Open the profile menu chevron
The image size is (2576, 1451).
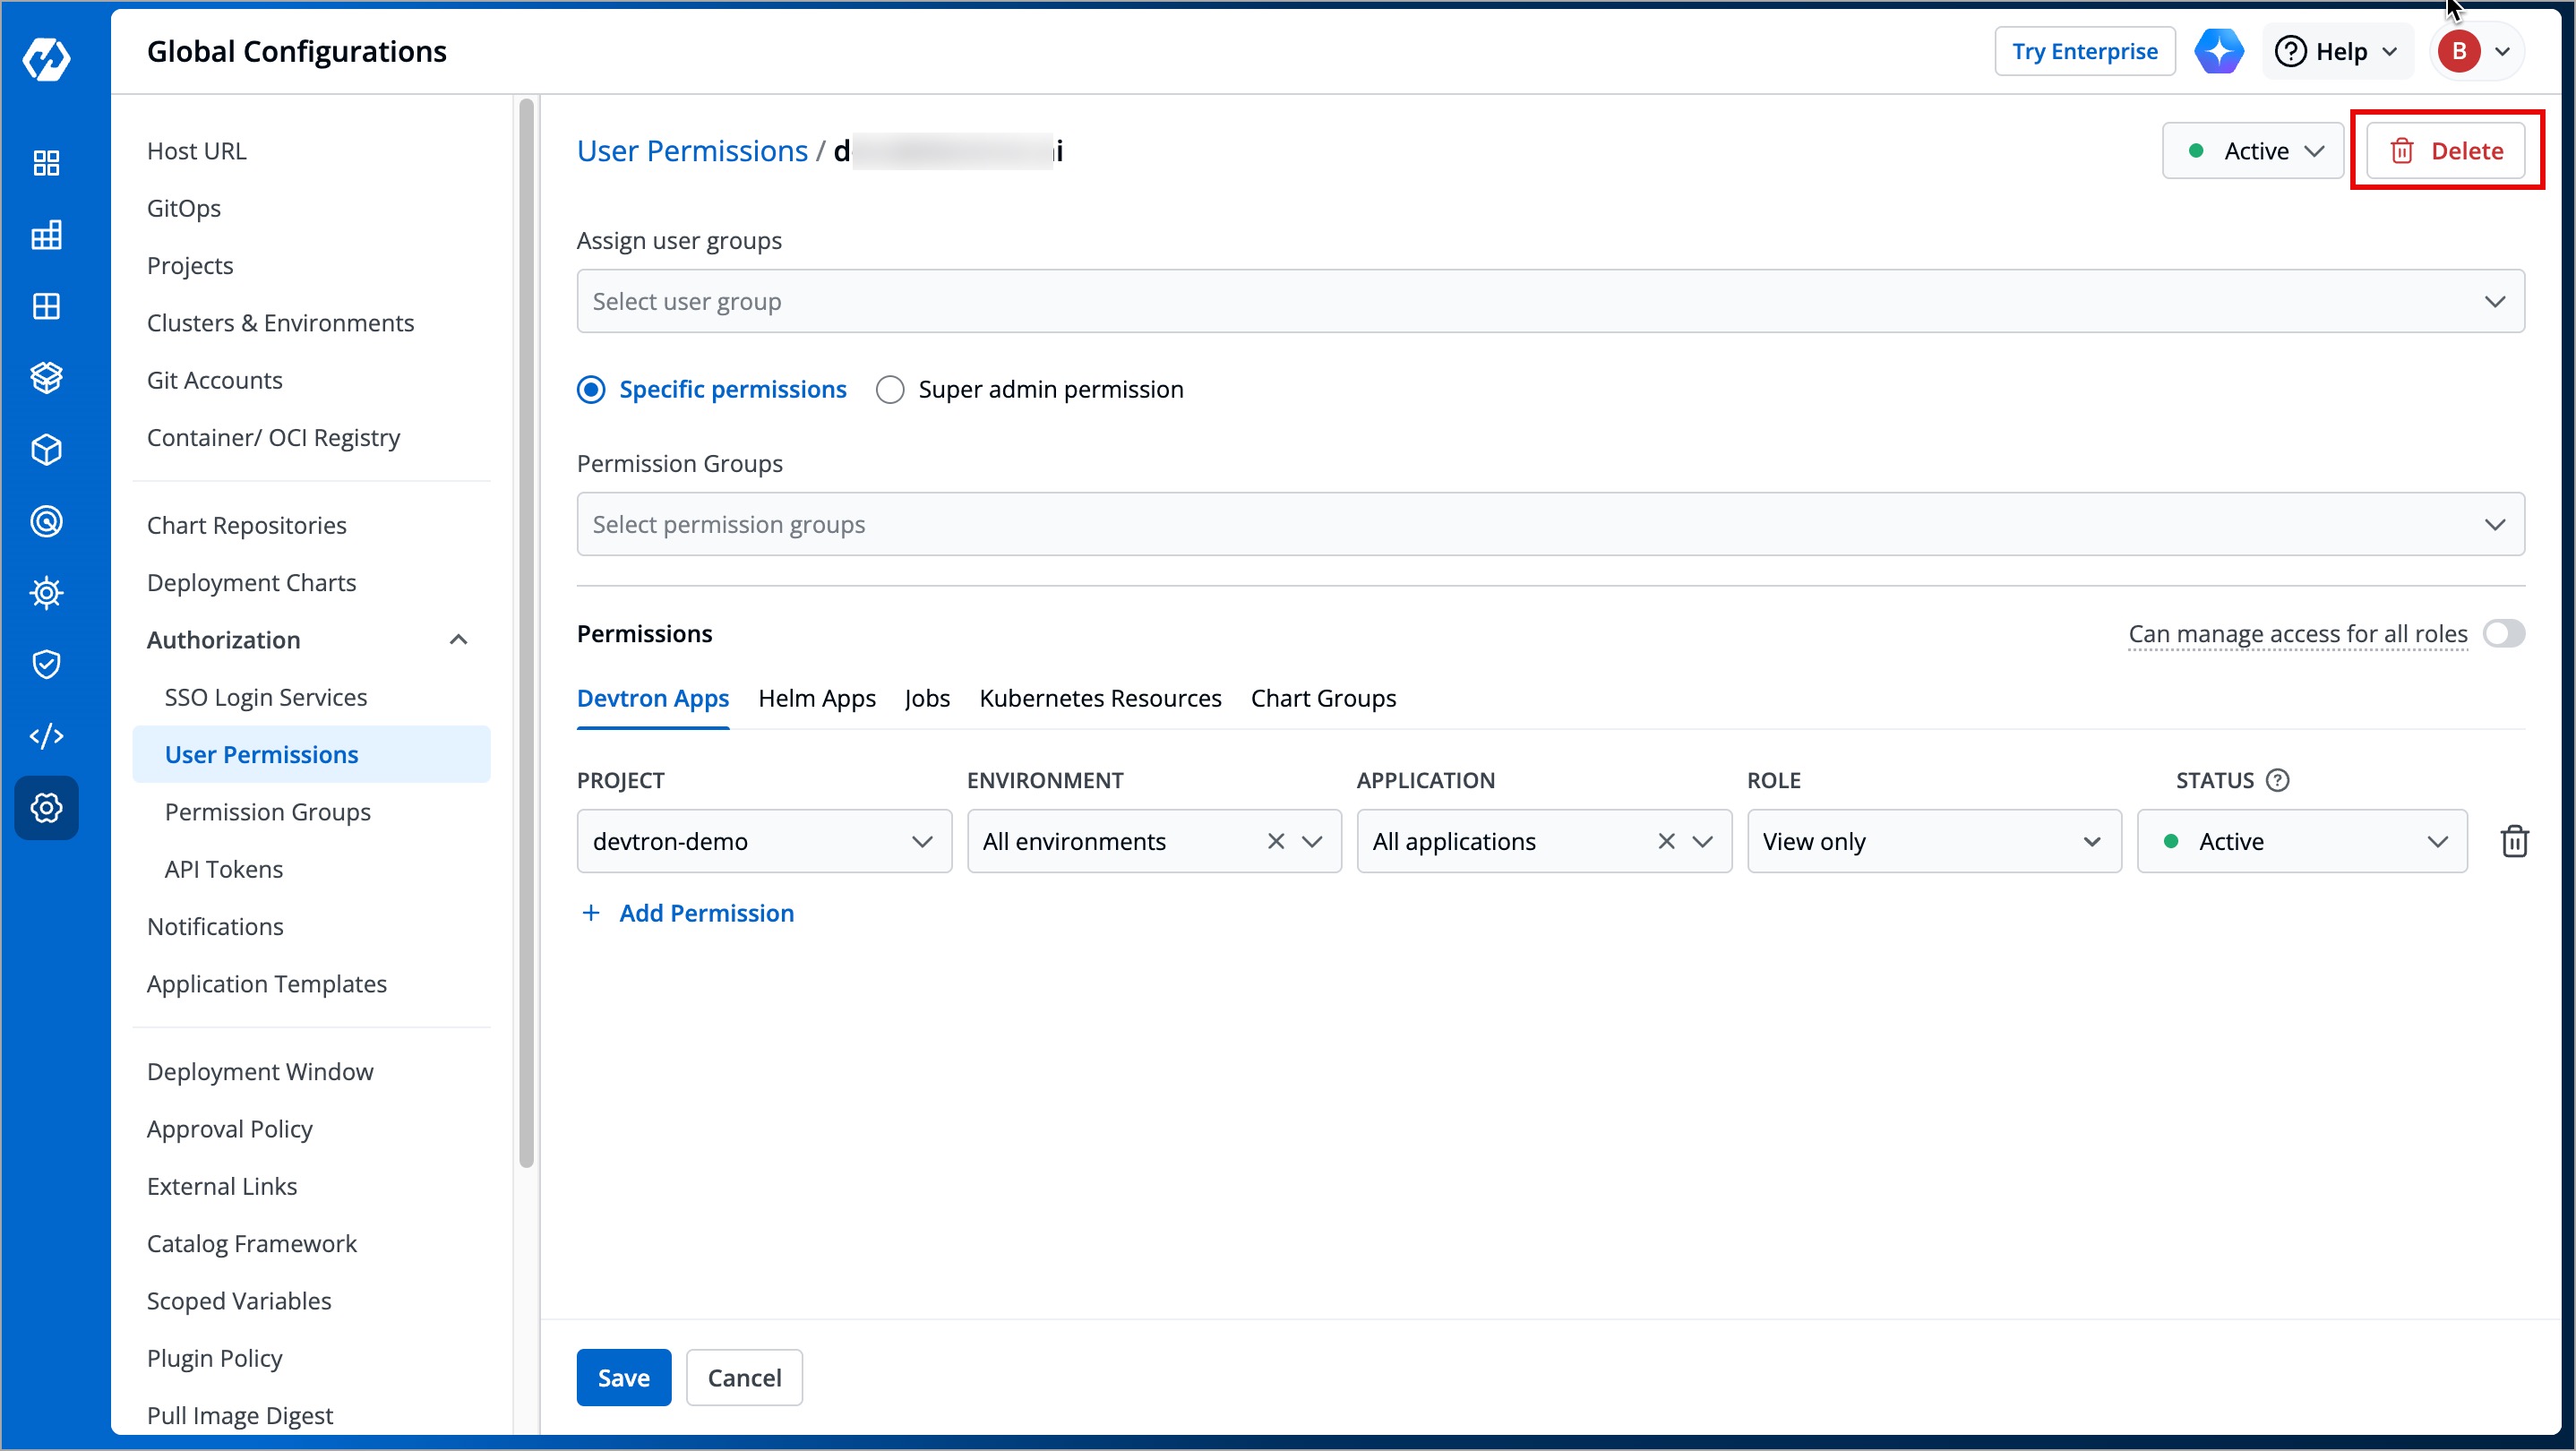point(2502,51)
